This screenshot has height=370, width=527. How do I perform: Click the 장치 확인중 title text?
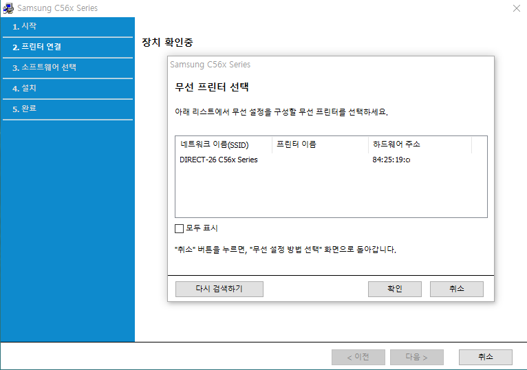(x=167, y=43)
